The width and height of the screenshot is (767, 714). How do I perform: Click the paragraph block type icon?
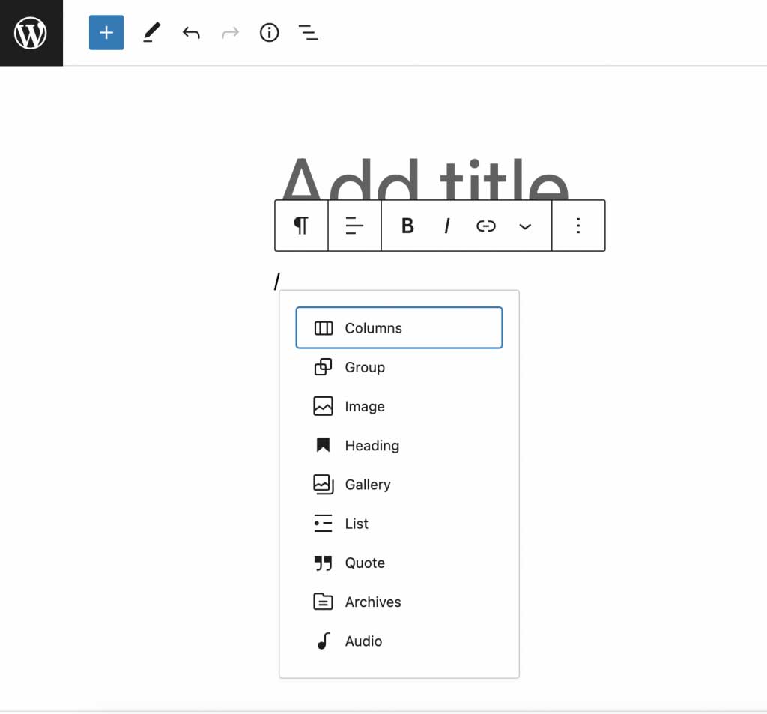tap(301, 226)
